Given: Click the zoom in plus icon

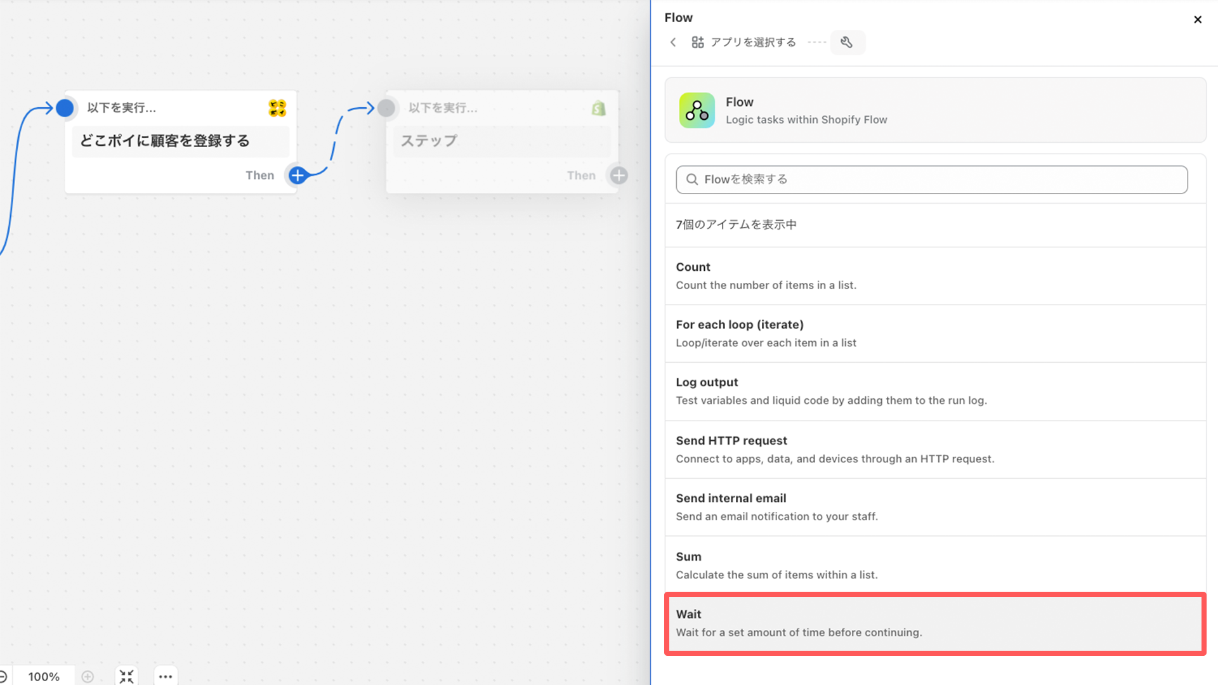Looking at the screenshot, I should point(88,675).
